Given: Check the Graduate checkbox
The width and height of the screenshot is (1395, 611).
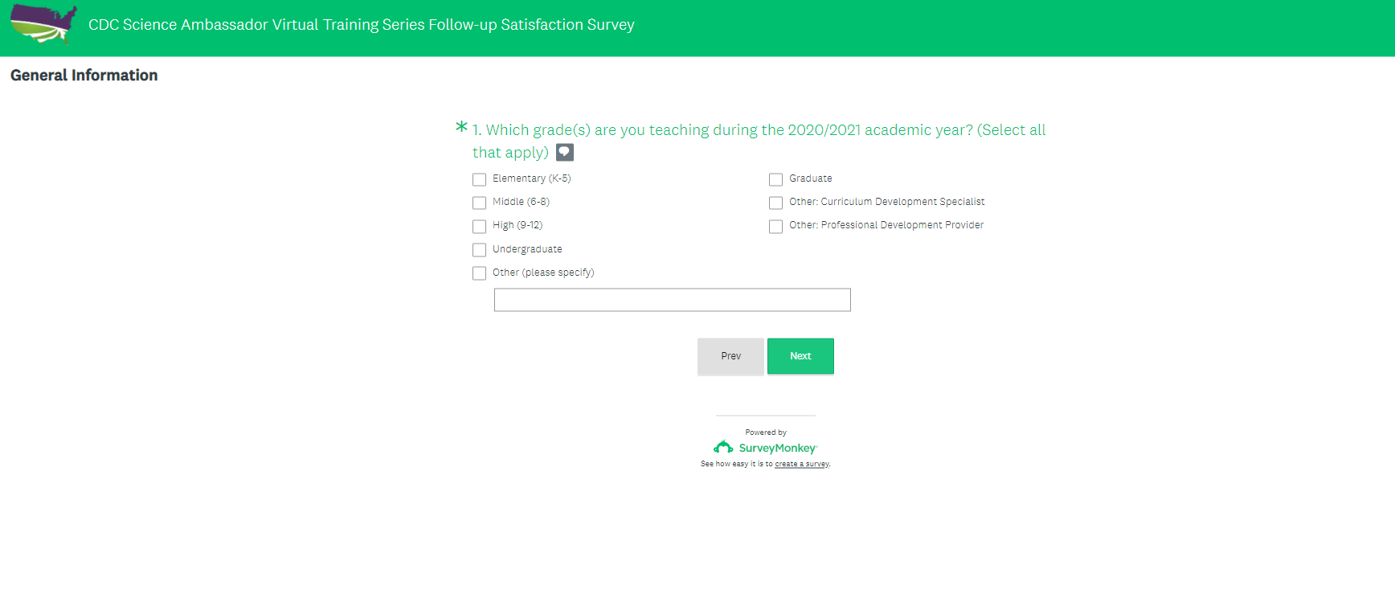Looking at the screenshot, I should point(775,179).
